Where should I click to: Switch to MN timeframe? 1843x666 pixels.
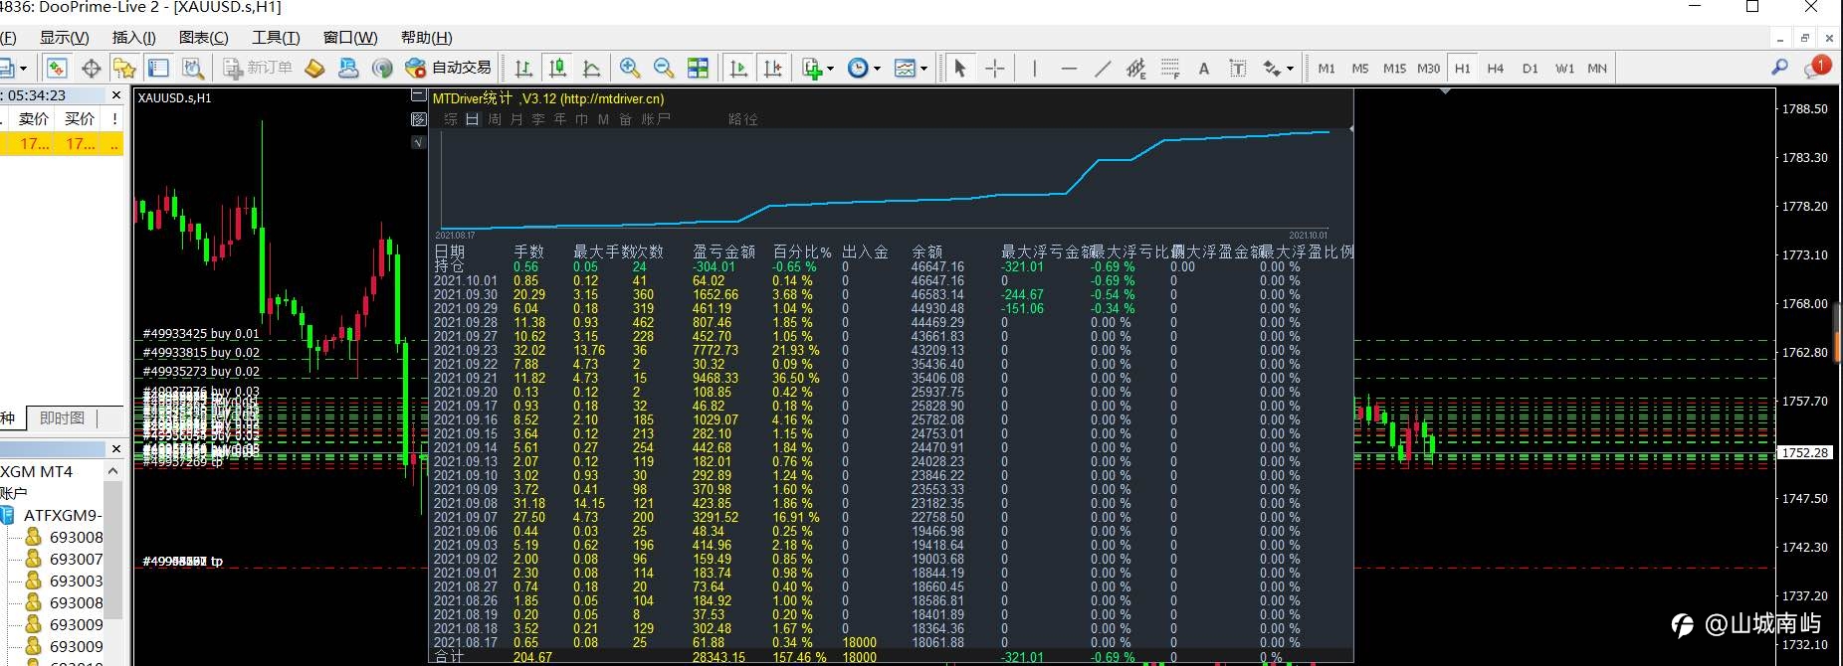tap(1597, 68)
